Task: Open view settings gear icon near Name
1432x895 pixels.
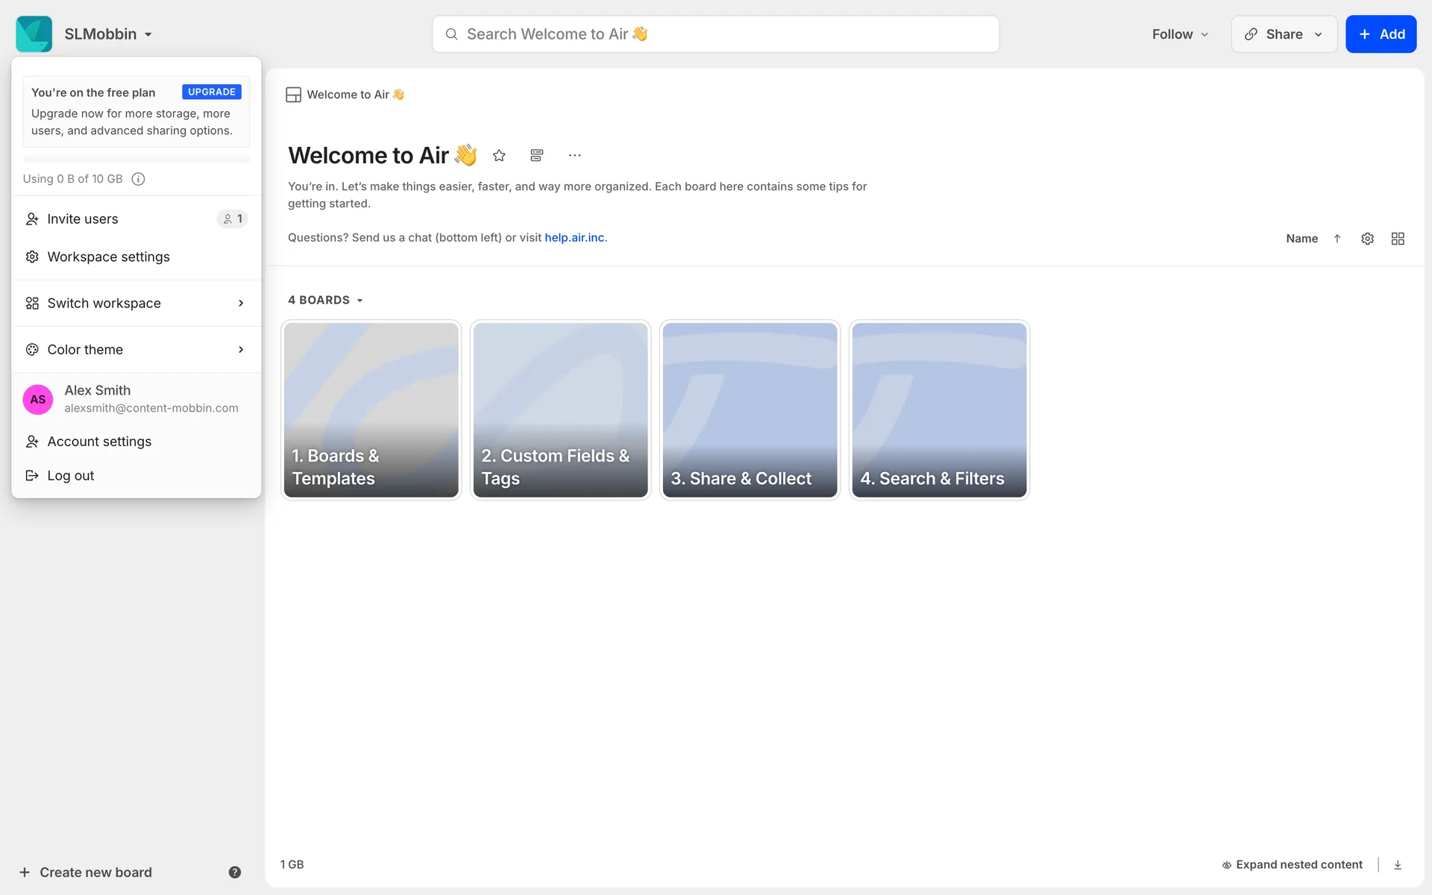Action: (x=1367, y=239)
